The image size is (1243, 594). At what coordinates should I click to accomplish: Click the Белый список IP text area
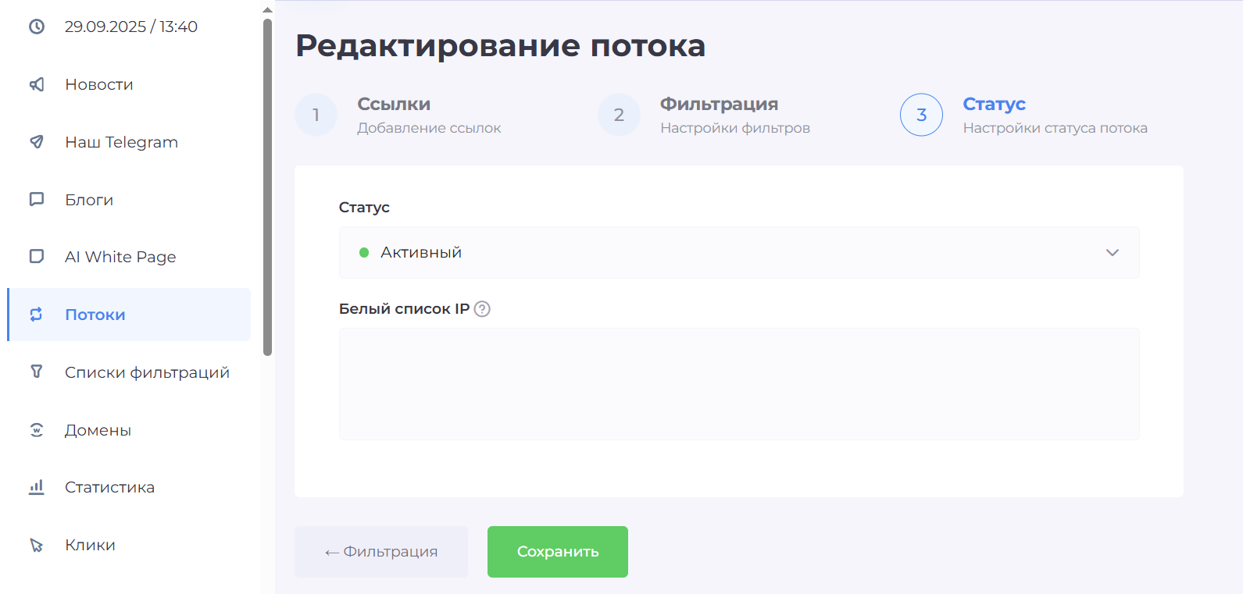(x=738, y=384)
